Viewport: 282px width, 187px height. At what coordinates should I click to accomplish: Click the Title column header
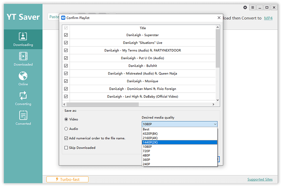click(x=143, y=28)
